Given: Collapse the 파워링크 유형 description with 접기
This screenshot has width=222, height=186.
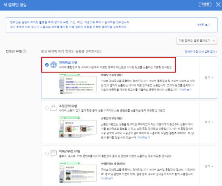Looking at the screenshot, I should point(209,78).
